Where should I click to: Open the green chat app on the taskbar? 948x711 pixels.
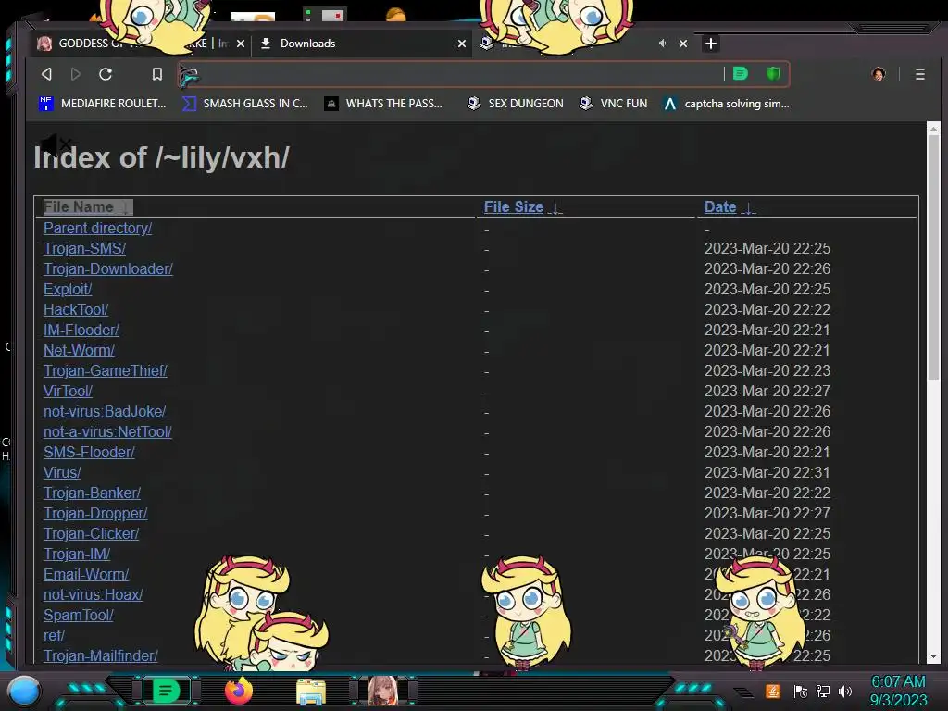coord(166,691)
